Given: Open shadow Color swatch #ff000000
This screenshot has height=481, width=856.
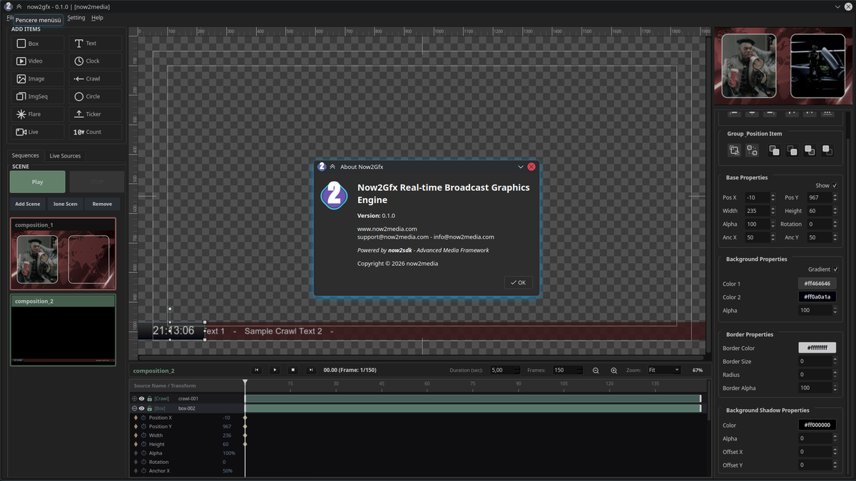Looking at the screenshot, I should (x=817, y=425).
